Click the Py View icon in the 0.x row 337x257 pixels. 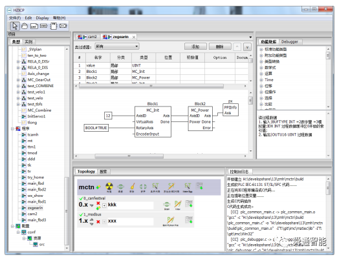178,205
